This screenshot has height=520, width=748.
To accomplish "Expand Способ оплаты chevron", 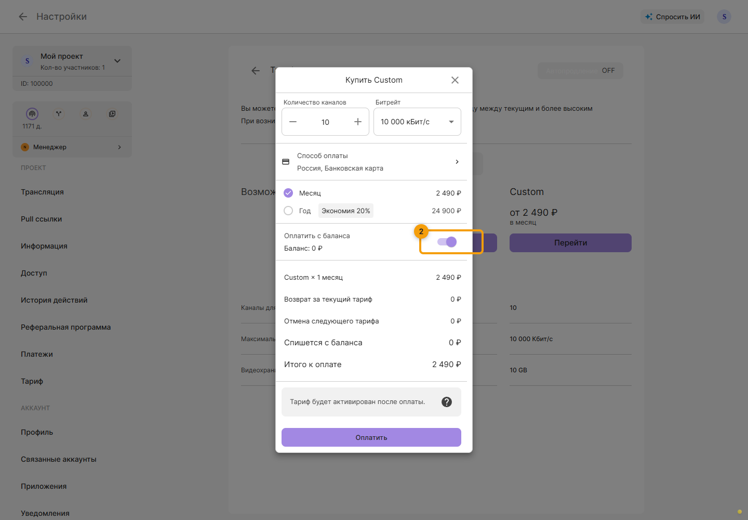I will coord(457,162).
